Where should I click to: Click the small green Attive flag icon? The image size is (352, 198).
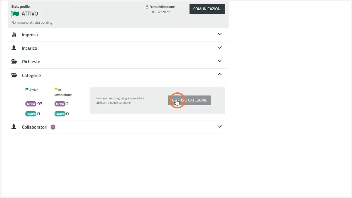click(x=27, y=89)
